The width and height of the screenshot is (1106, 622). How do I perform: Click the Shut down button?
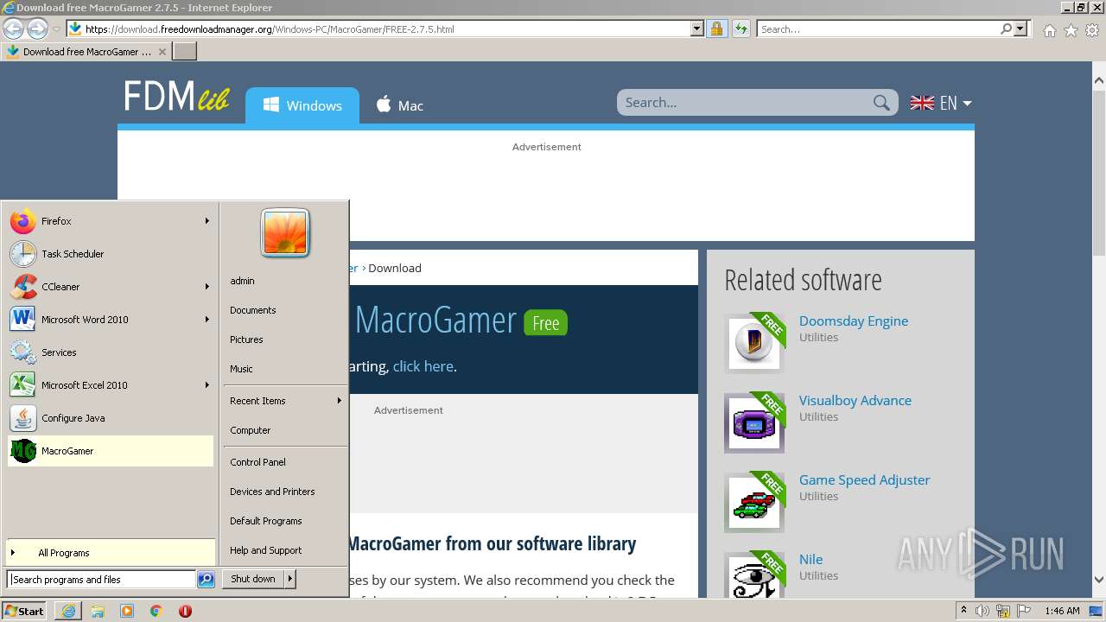click(253, 579)
